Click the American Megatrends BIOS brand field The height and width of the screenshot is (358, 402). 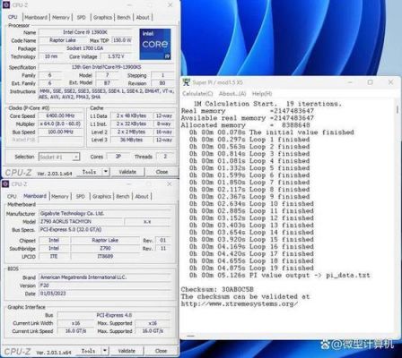click(106, 277)
